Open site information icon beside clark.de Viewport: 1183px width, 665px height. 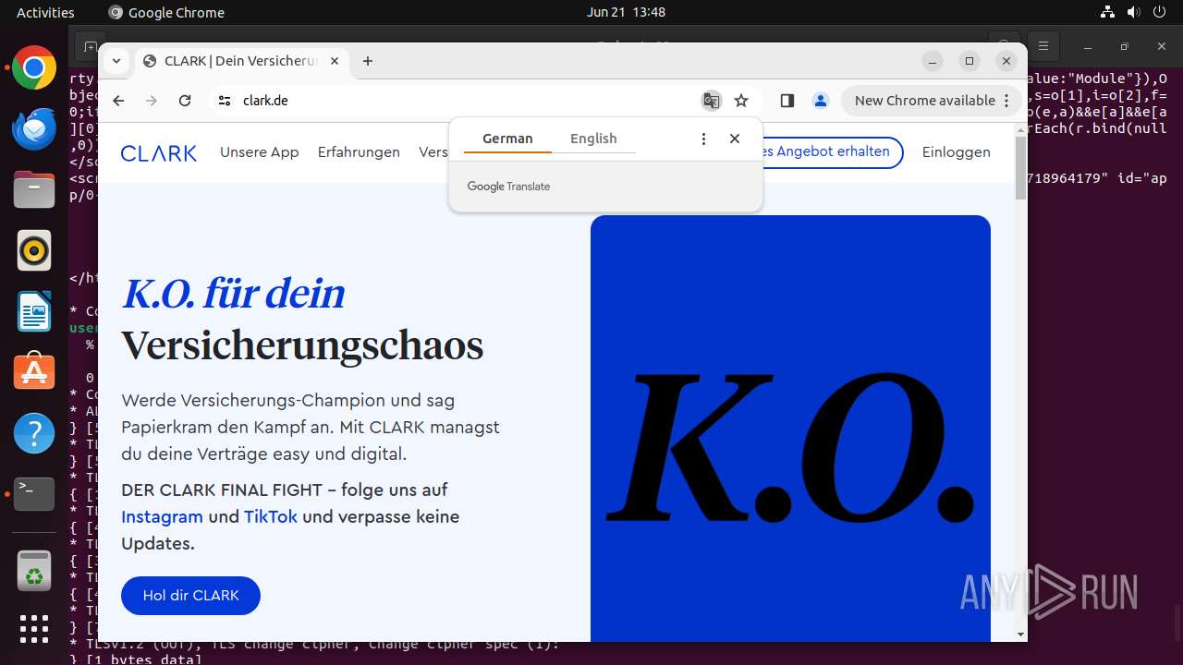tap(225, 101)
